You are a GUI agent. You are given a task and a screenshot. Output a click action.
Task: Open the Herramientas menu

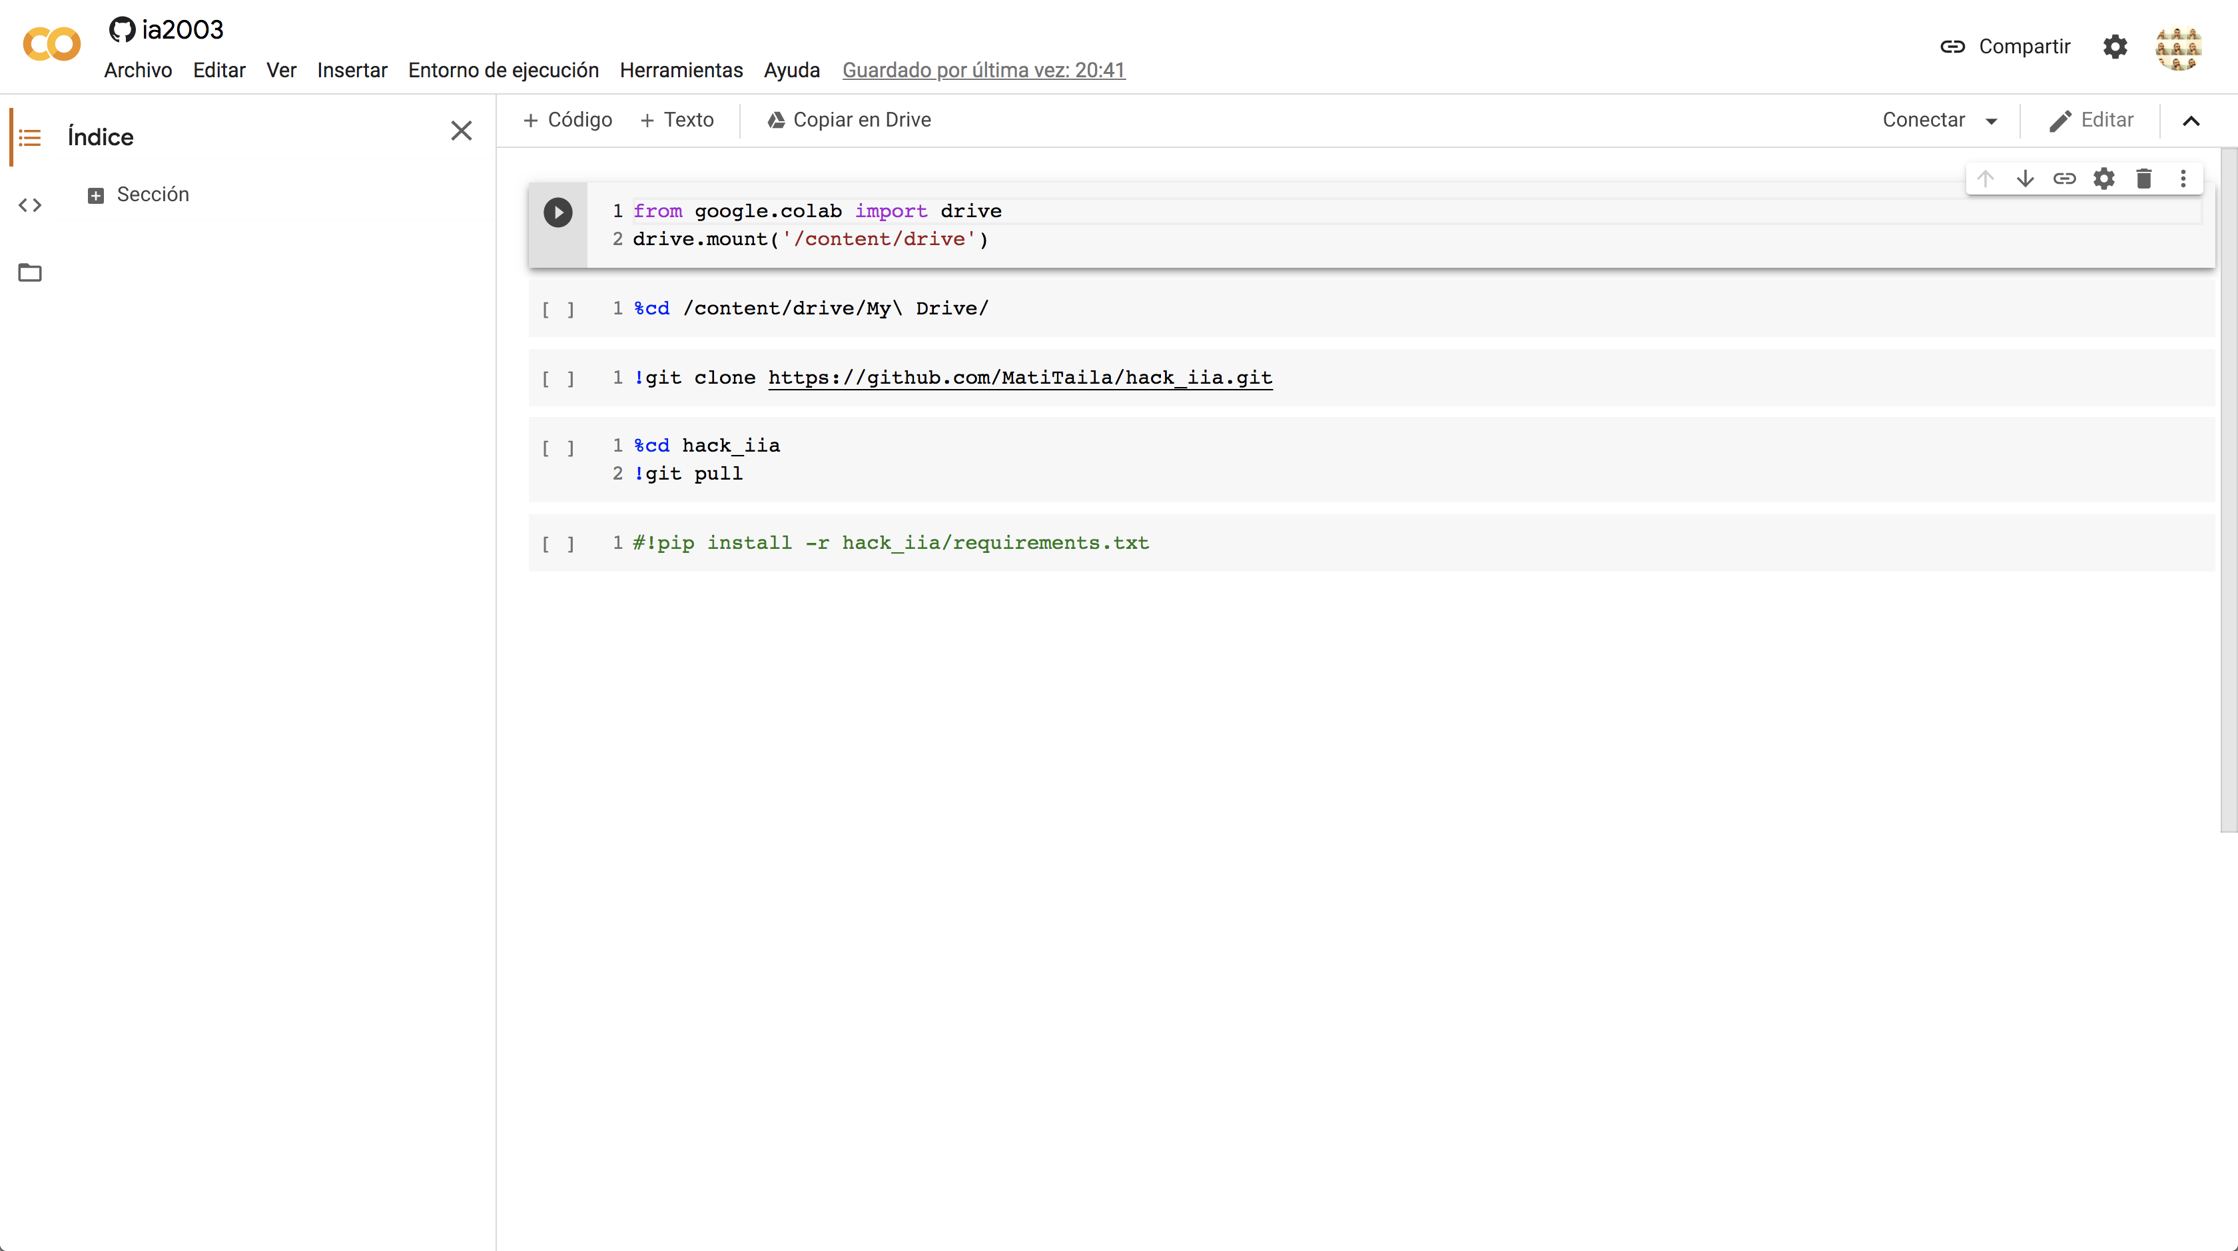point(681,69)
